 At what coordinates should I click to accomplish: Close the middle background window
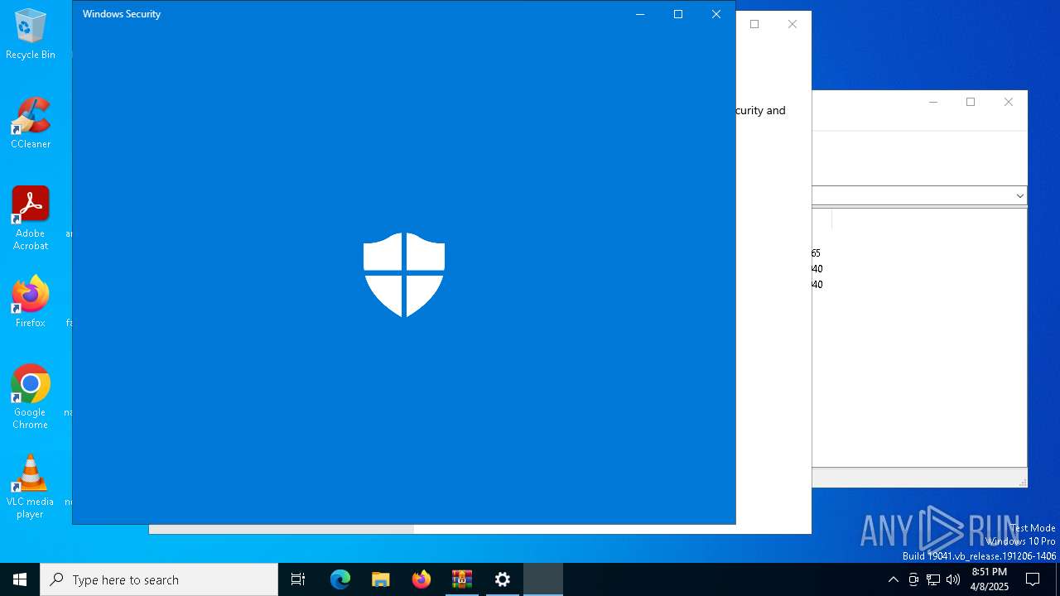pyautogui.click(x=793, y=24)
